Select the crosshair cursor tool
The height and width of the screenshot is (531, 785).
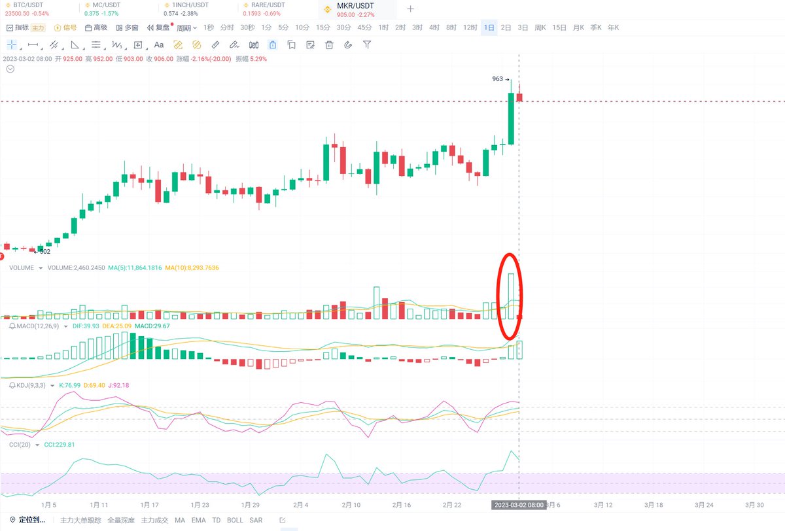click(x=12, y=44)
